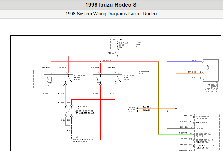Screen dimensions: 223x151
Task: Select the 'ELEC FAN FUSE 30A' label
Action: click(123, 45)
